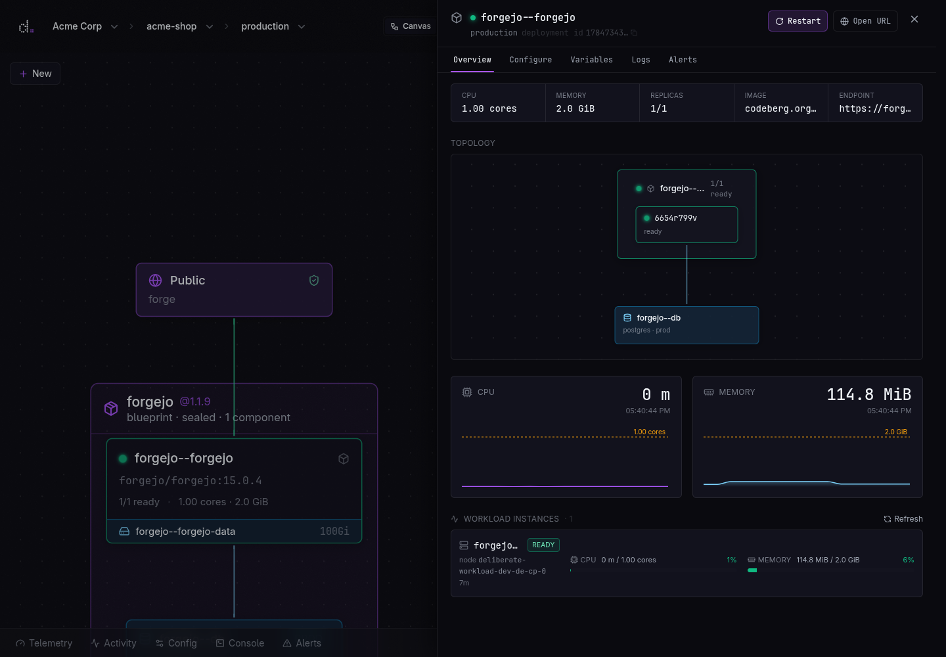Open the Config bottom tab
This screenshot has height=657, width=946.
pyautogui.click(x=176, y=643)
